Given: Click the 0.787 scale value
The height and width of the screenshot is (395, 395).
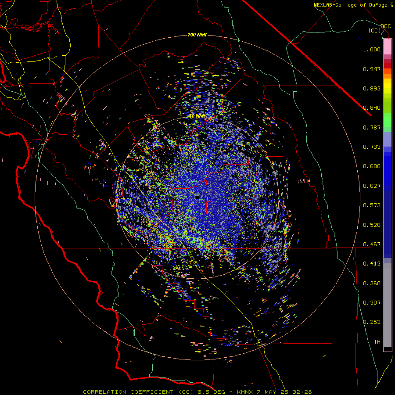Looking at the screenshot, I should pyautogui.click(x=372, y=127).
